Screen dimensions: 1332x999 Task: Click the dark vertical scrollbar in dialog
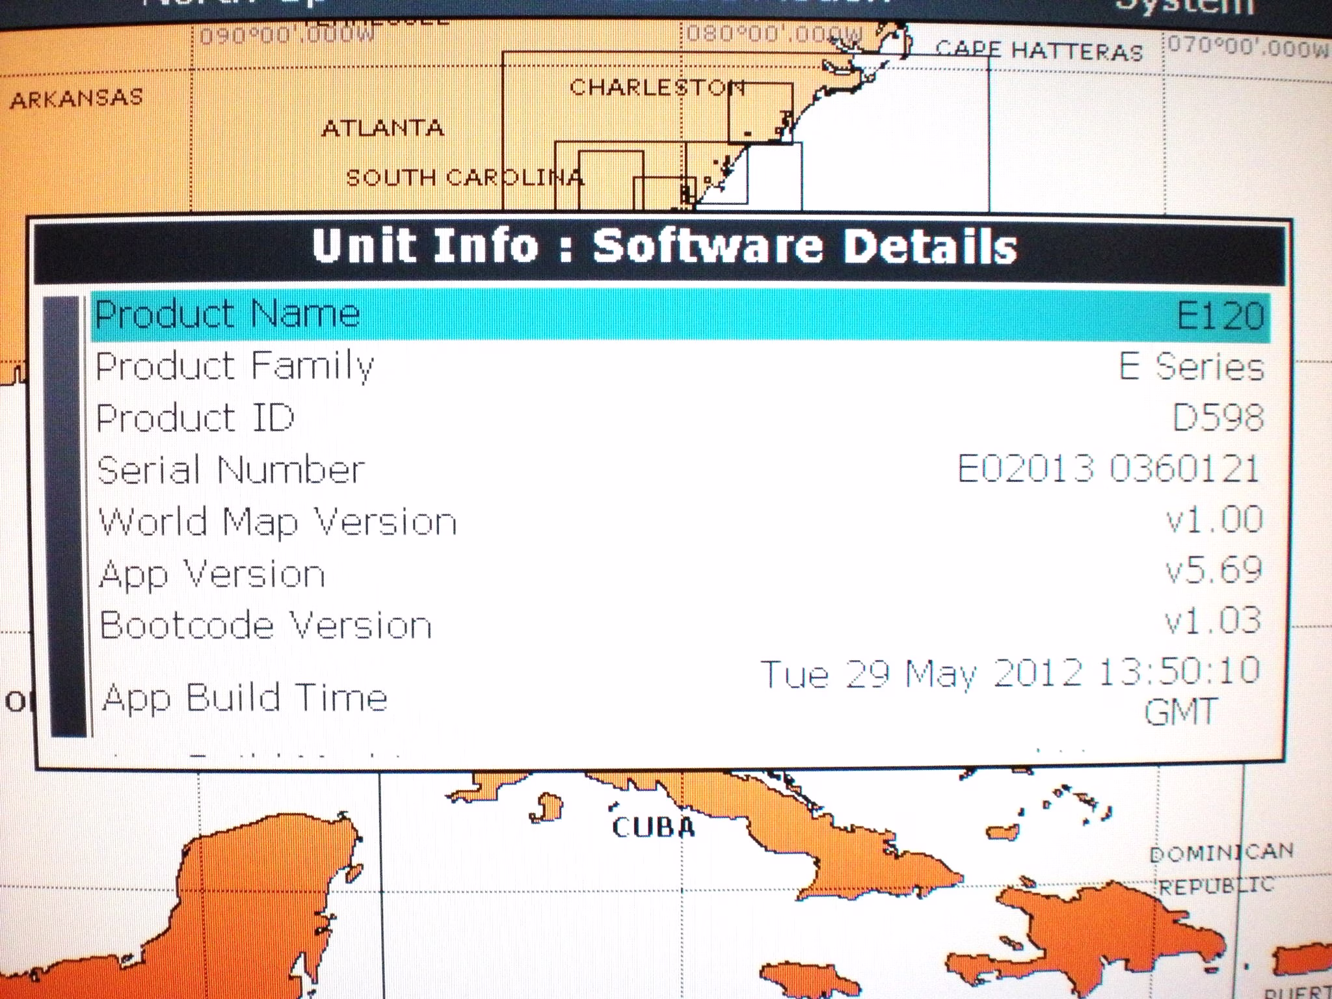click(66, 517)
